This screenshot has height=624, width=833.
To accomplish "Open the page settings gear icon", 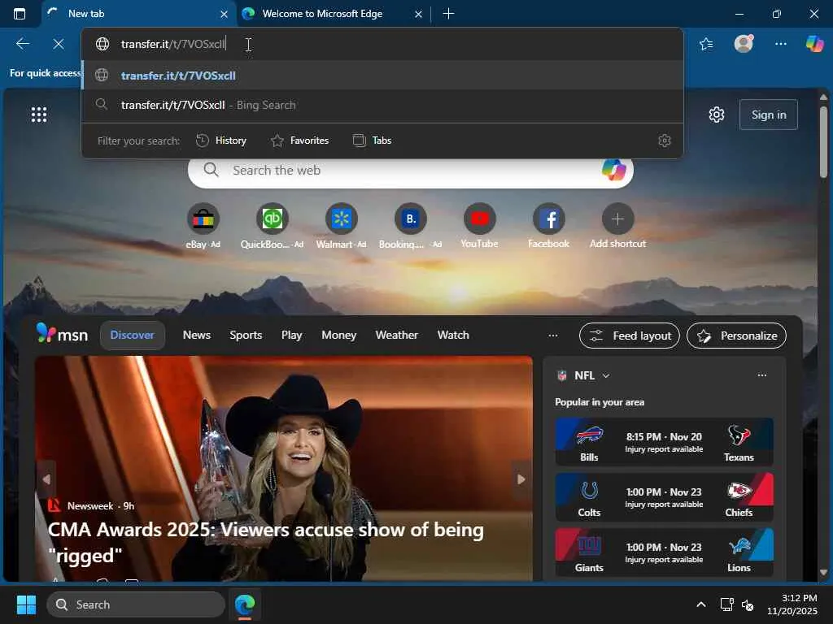I will click(716, 115).
